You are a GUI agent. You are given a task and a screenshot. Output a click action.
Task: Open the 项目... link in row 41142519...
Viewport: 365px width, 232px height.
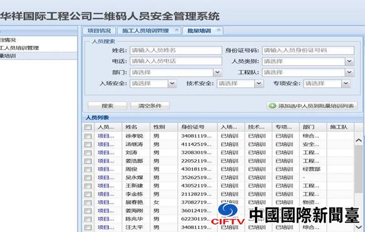[x=106, y=144]
